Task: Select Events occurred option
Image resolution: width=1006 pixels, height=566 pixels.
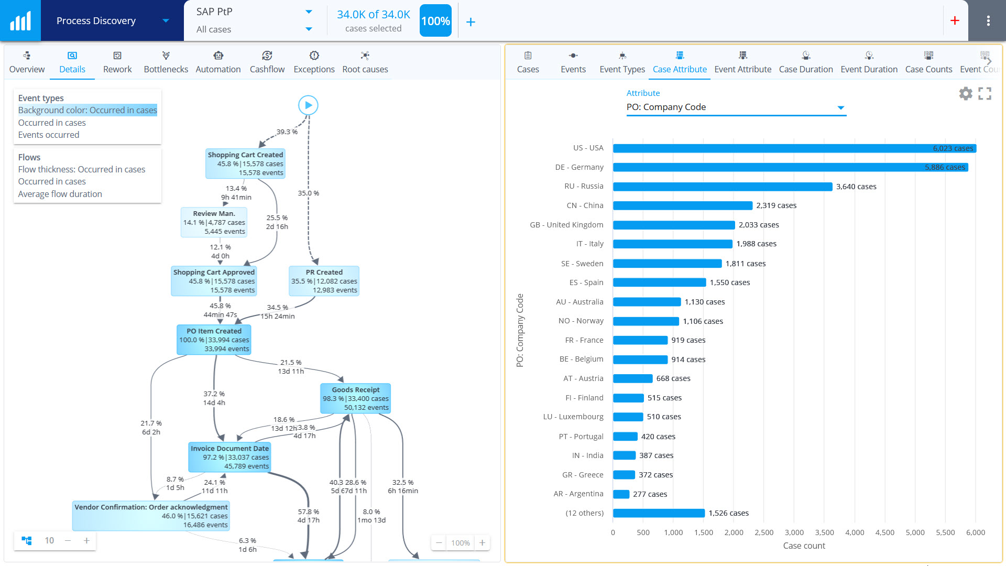Action: [49, 135]
